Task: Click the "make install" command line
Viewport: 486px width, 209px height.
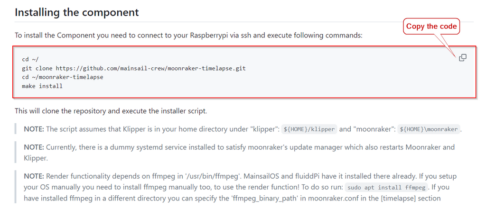Action: [42, 86]
